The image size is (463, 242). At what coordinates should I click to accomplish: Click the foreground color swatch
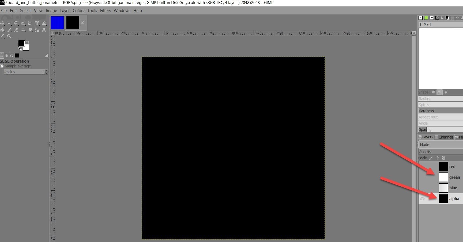point(22,44)
